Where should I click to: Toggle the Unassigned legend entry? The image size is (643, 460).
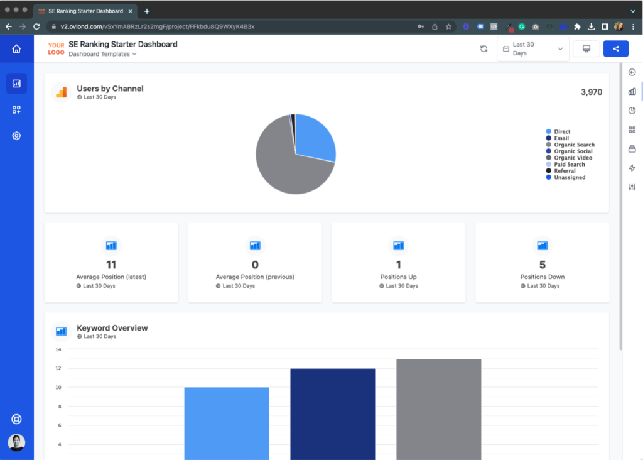click(x=566, y=178)
